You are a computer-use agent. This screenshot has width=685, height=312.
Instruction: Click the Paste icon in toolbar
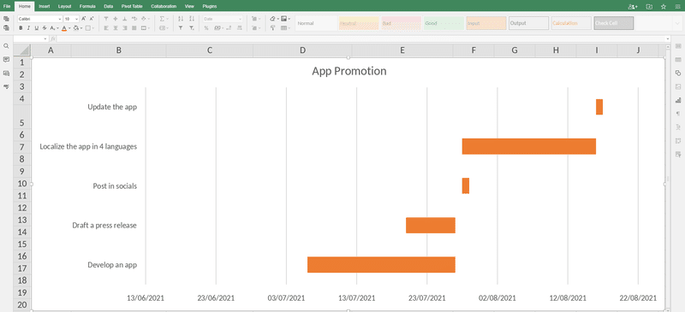pos(6,27)
